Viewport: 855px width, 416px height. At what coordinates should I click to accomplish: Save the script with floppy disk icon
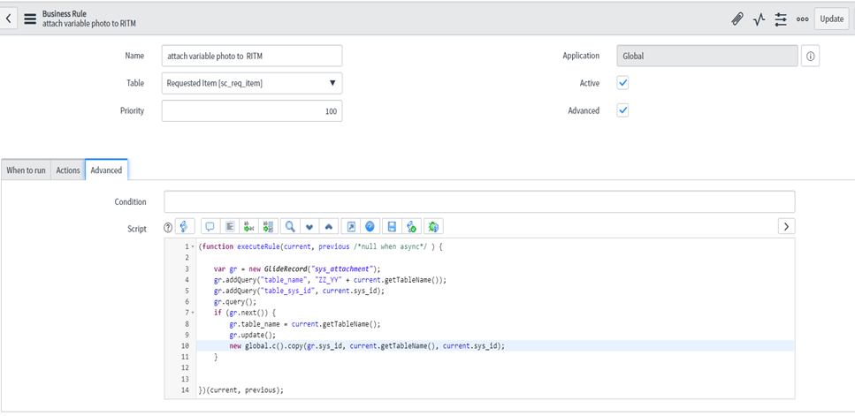(392, 226)
